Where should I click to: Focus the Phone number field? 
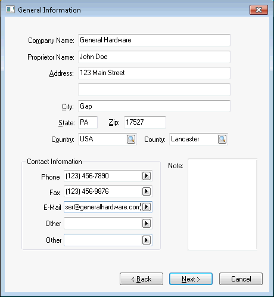(x=103, y=176)
